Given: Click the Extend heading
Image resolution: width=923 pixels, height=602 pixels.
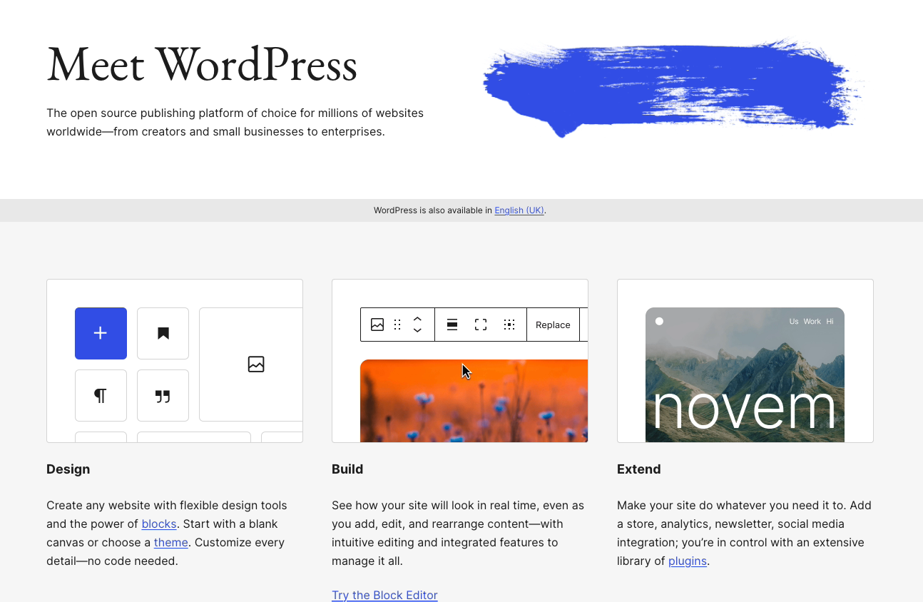Looking at the screenshot, I should coord(639,469).
